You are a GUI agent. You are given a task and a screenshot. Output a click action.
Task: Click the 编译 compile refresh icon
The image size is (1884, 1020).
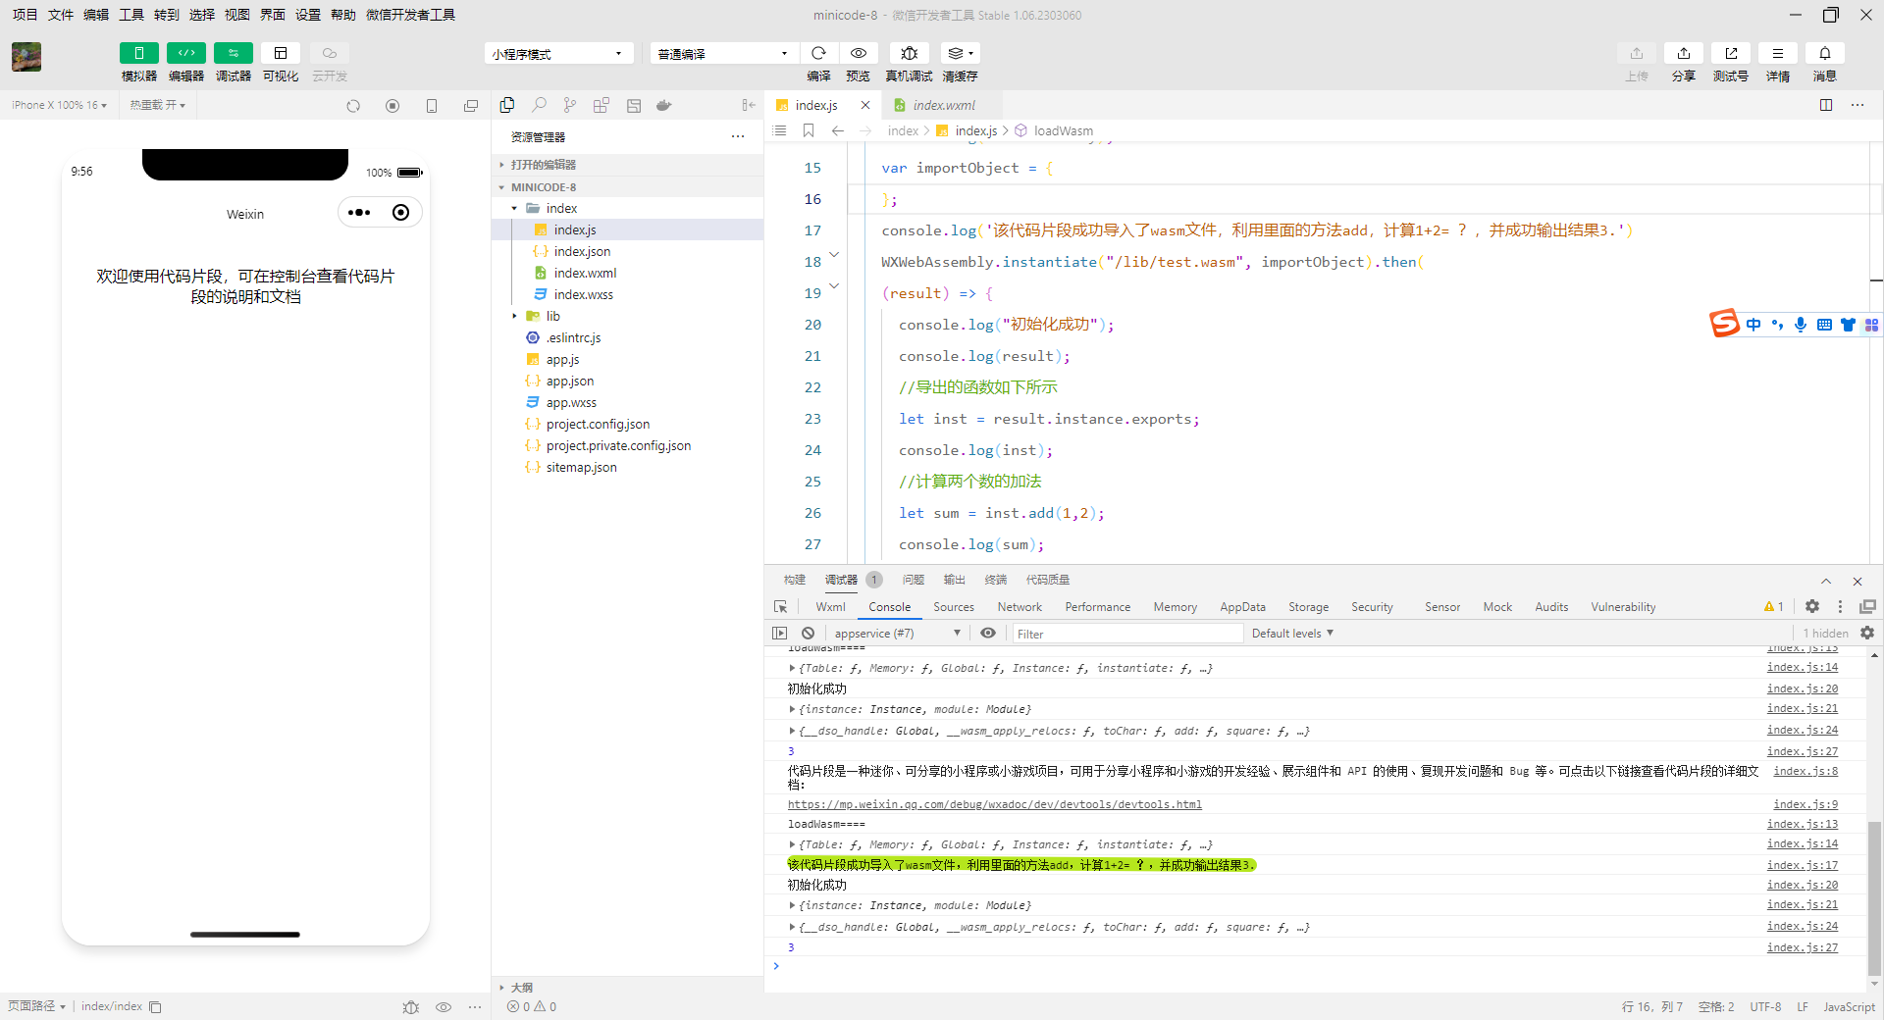coord(818,53)
